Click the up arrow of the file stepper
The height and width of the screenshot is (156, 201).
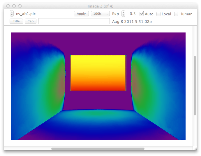(x=12, y=12)
